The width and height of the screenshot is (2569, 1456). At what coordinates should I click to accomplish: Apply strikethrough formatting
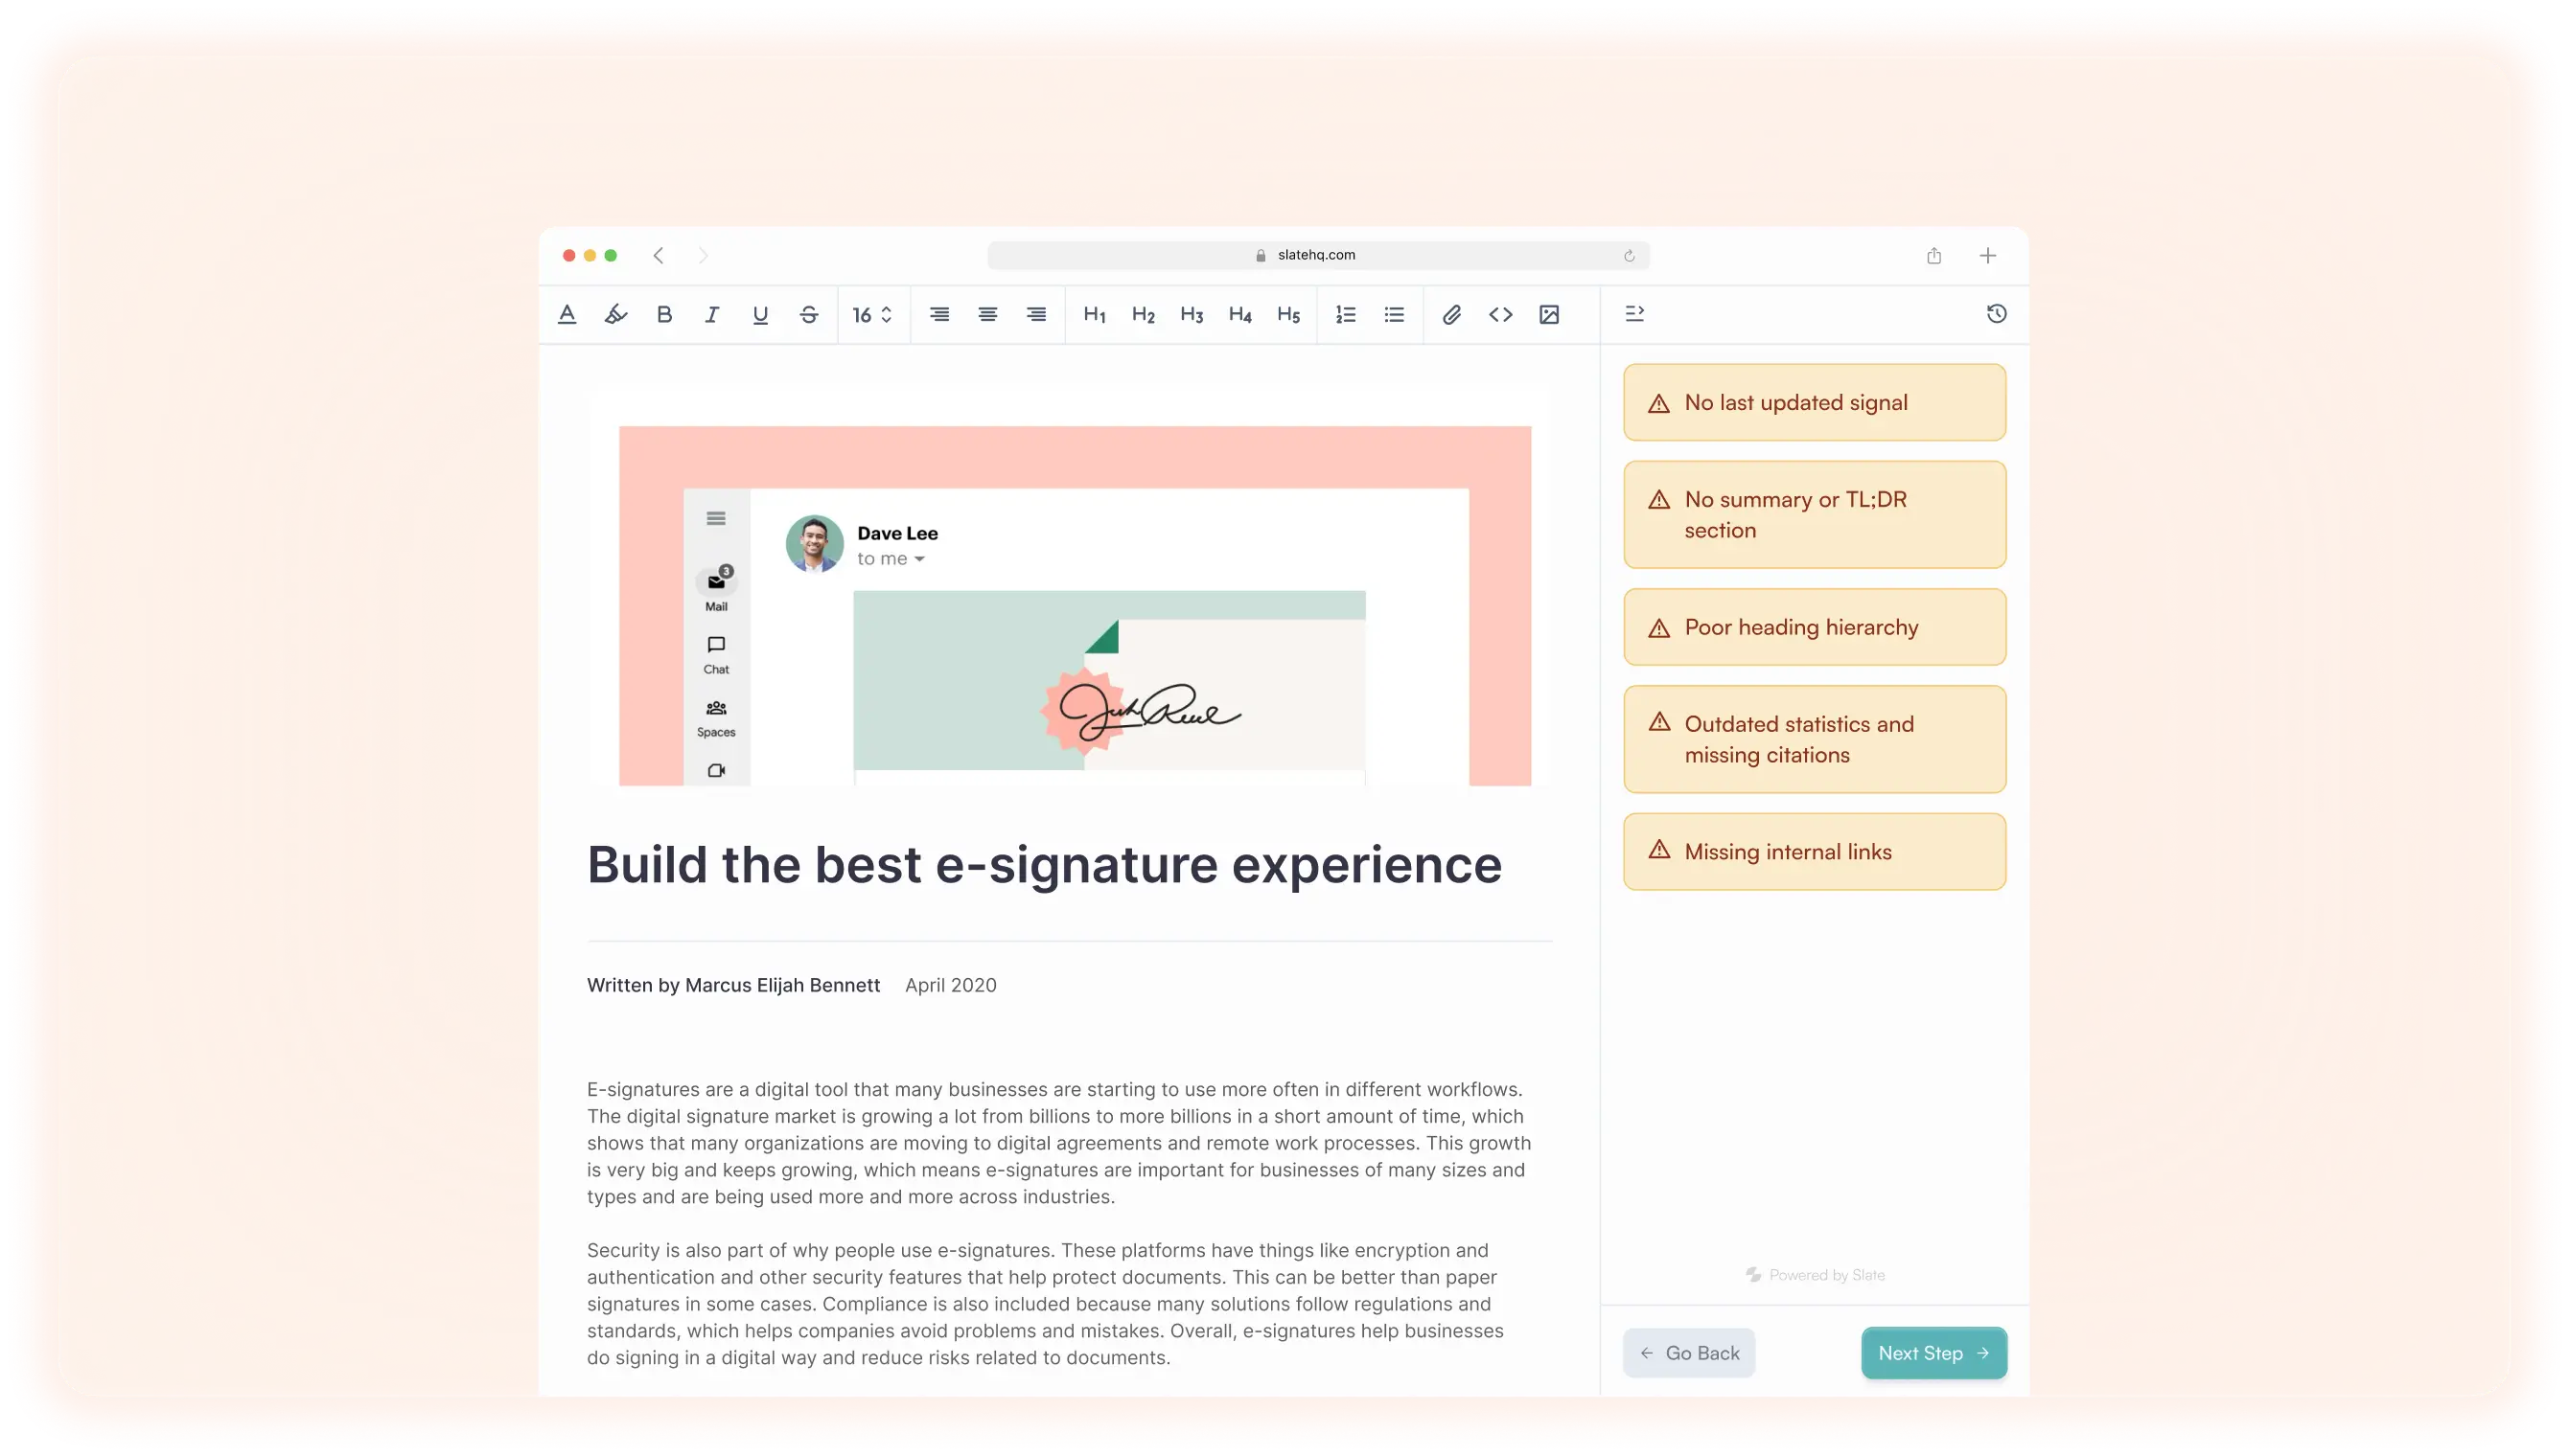click(808, 314)
